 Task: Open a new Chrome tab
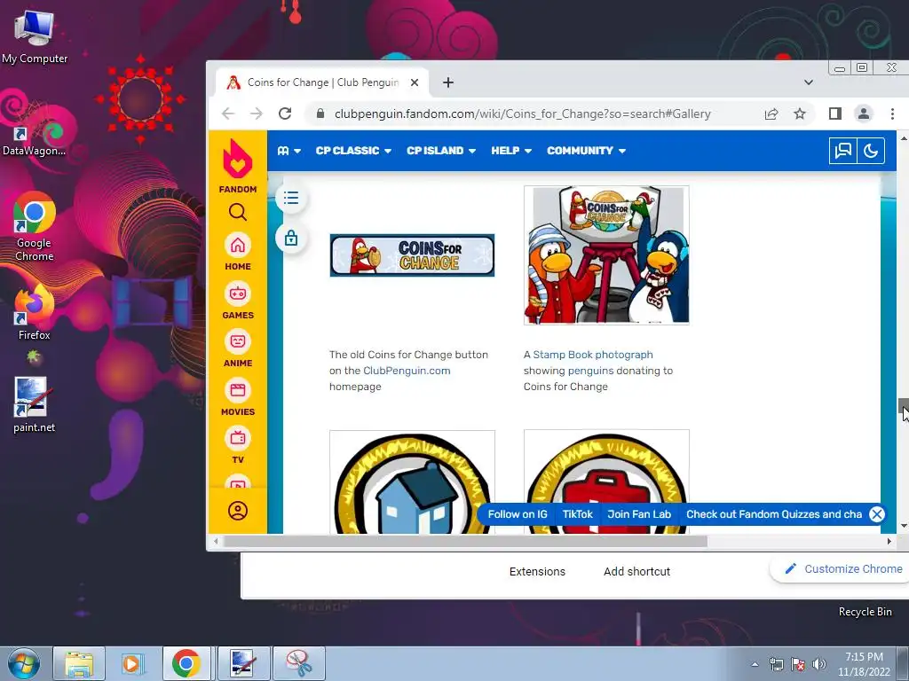[x=448, y=82]
